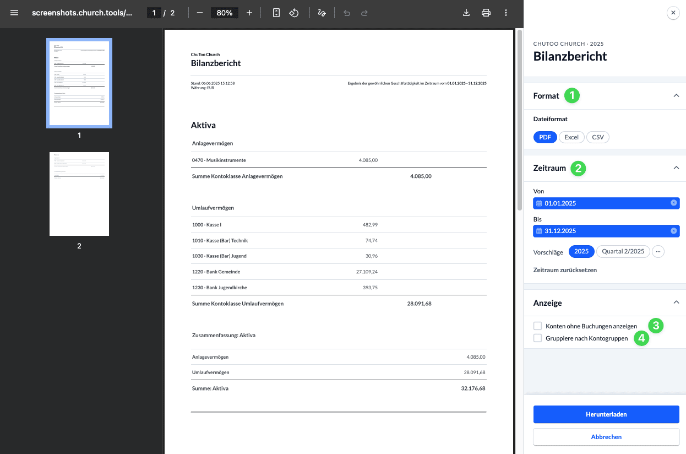Rotate the document counterclockwise
The height and width of the screenshot is (454, 686).
click(x=294, y=13)
